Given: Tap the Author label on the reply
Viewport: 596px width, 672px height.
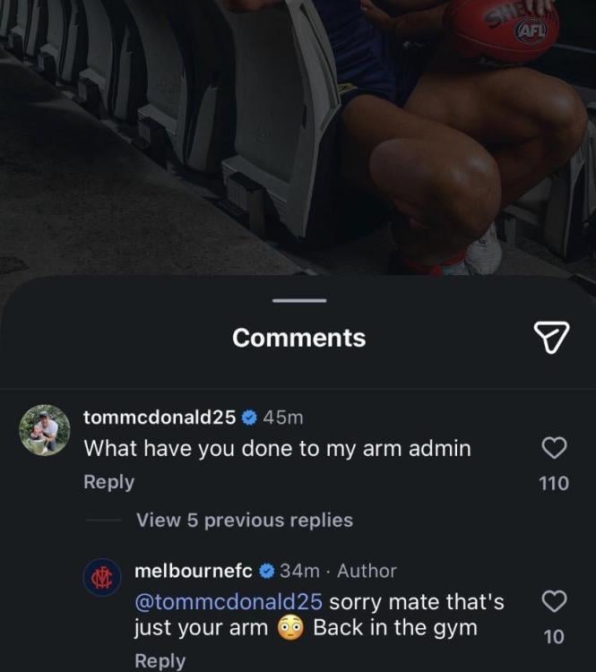Looking at the screenshot, I should pyautogui.click(x=367, y=571).
